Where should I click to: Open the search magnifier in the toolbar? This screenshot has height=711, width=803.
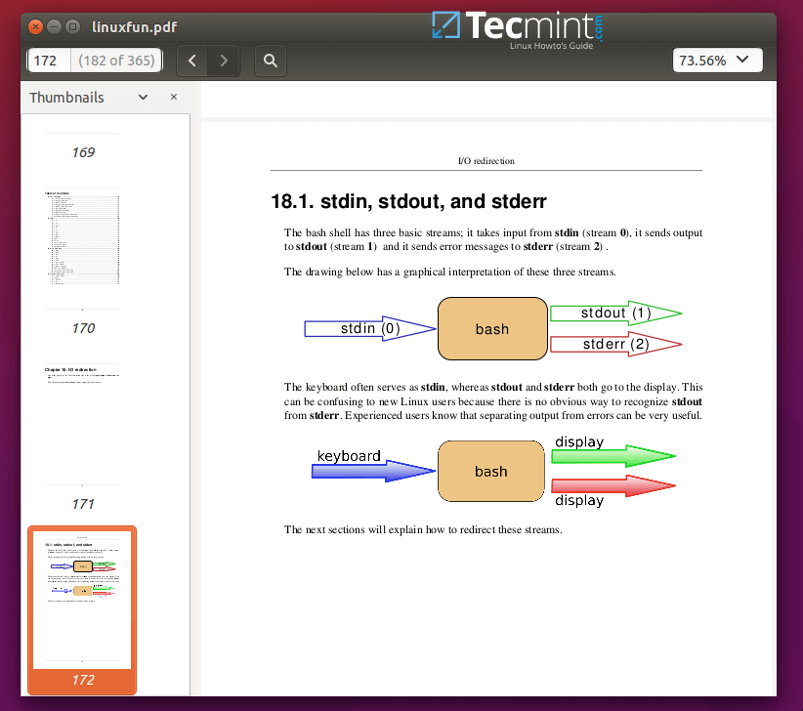pyautogui.click(x=271, y=61)
